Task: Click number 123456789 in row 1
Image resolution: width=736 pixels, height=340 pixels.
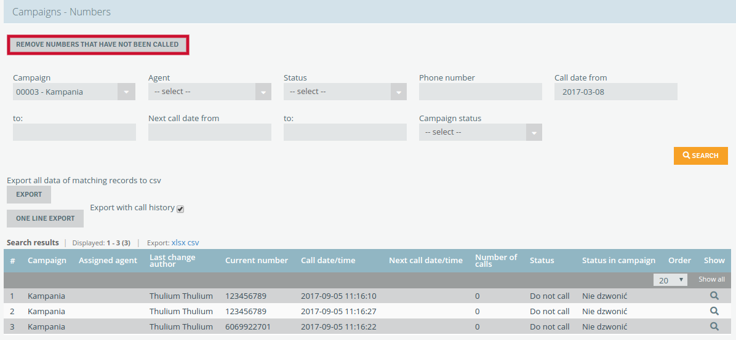Action: point(246,296)
